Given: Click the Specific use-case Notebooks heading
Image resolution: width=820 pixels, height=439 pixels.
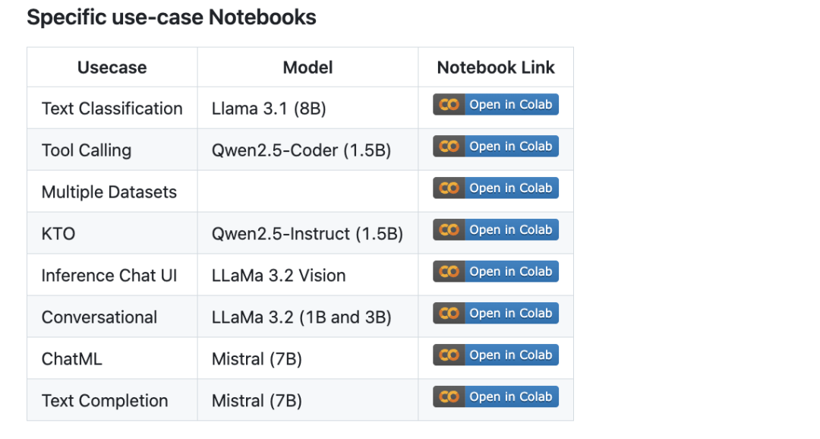Looking at the screenshot, I should 172,17.
